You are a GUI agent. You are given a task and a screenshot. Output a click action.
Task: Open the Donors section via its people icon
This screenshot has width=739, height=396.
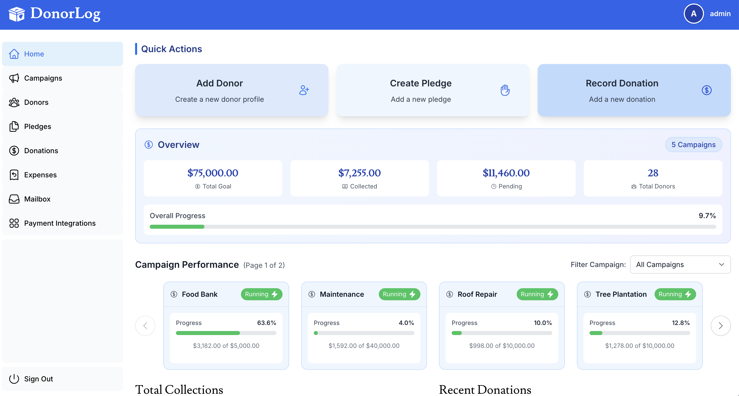click(x=14, y=102)
